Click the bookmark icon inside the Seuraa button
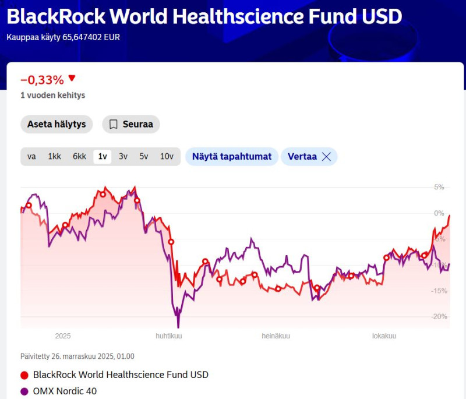466x399 pixels. pos(113,124)
